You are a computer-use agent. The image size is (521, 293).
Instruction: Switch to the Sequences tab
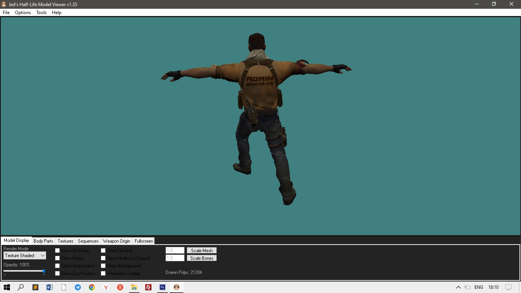[88, 241]
